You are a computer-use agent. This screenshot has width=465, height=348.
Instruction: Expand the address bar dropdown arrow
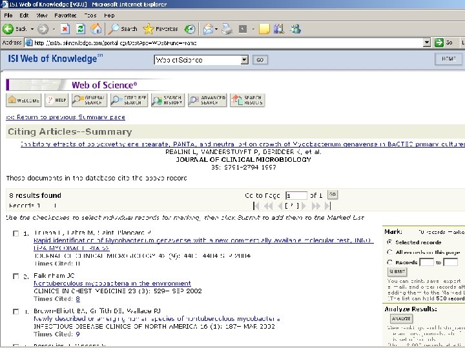coord(427,43)
